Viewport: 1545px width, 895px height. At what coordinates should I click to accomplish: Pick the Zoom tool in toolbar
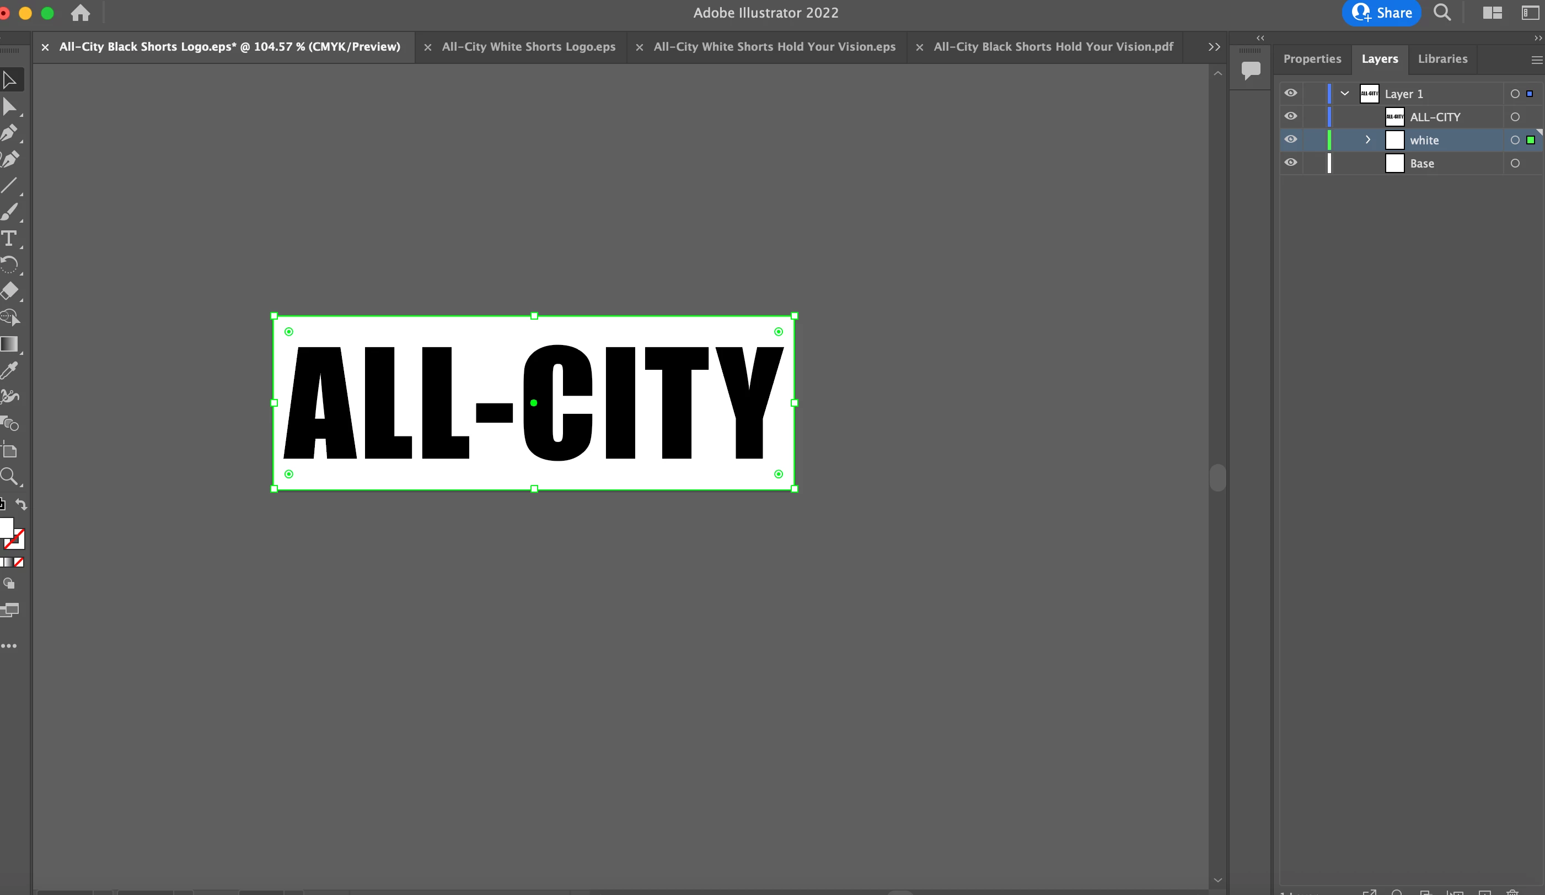pyautogui.click(x=9, y=476)
